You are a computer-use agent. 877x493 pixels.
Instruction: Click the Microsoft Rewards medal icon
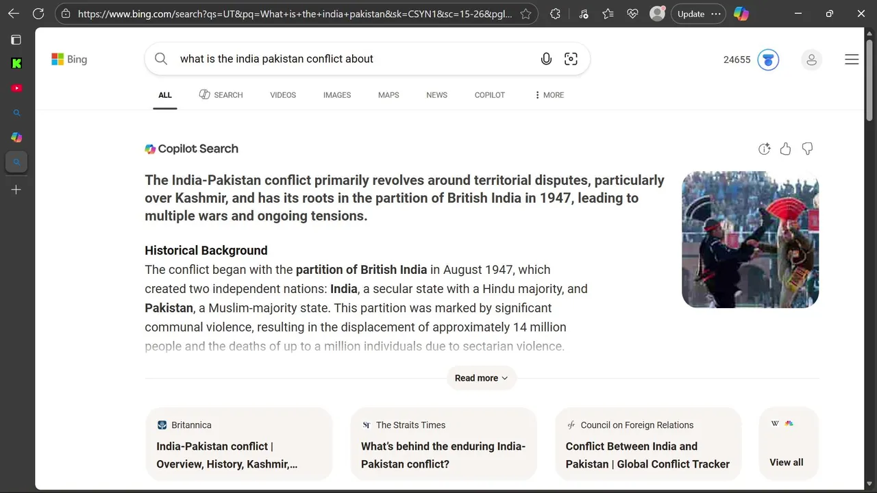coord(768,60)
